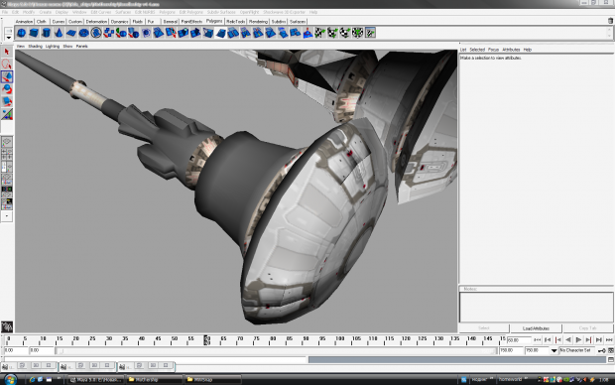Click the Copy Tab button
Screen dimensions: 615x385
coord(587,328)
